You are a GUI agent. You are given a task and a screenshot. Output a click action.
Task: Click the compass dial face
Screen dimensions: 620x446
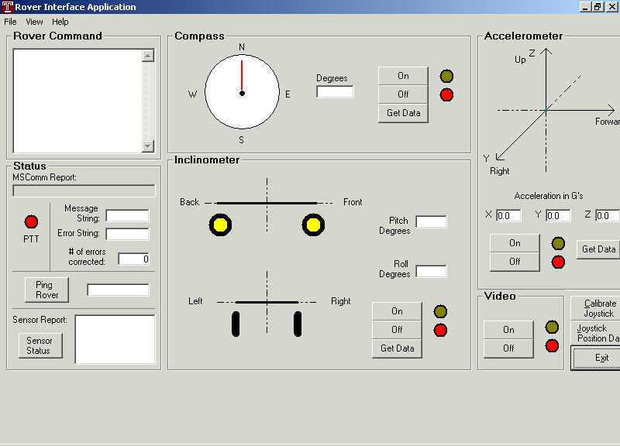point(242,93)
